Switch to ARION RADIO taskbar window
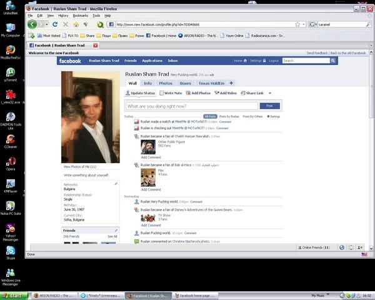Viewport: 375px width, 300px height. (x=54, y=296)
